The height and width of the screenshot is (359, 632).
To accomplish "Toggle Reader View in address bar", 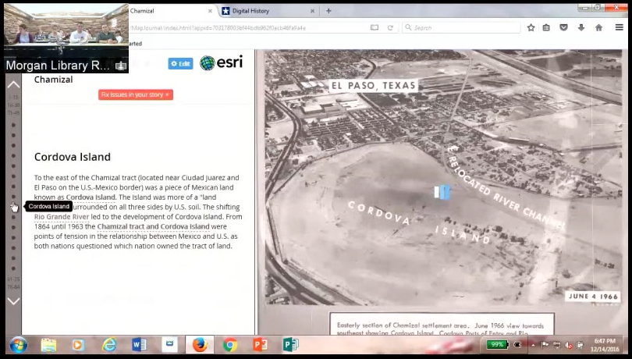I will 375,27.
